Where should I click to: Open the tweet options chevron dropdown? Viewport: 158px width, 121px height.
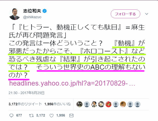[x=146, y=14]
